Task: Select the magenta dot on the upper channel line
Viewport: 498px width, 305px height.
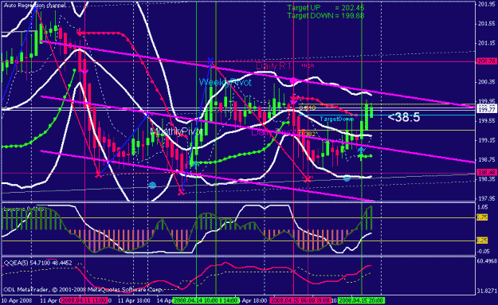Action: coord(293,81)
